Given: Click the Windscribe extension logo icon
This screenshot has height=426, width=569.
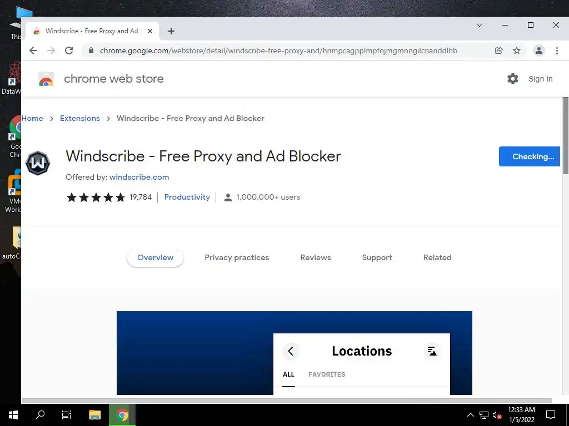Looking at the screenshot, I should (38, 163).
